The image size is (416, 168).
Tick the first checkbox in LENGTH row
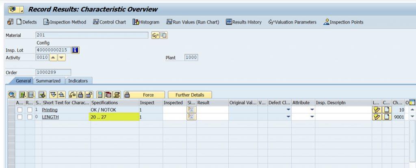20,117
